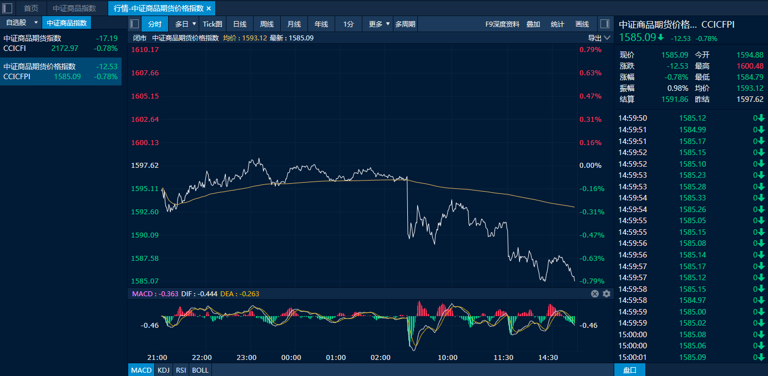Close the 行情-中证商品期货价格指数 tab
Viewport: 768px width, 376px height.
(x=209, y=8)
